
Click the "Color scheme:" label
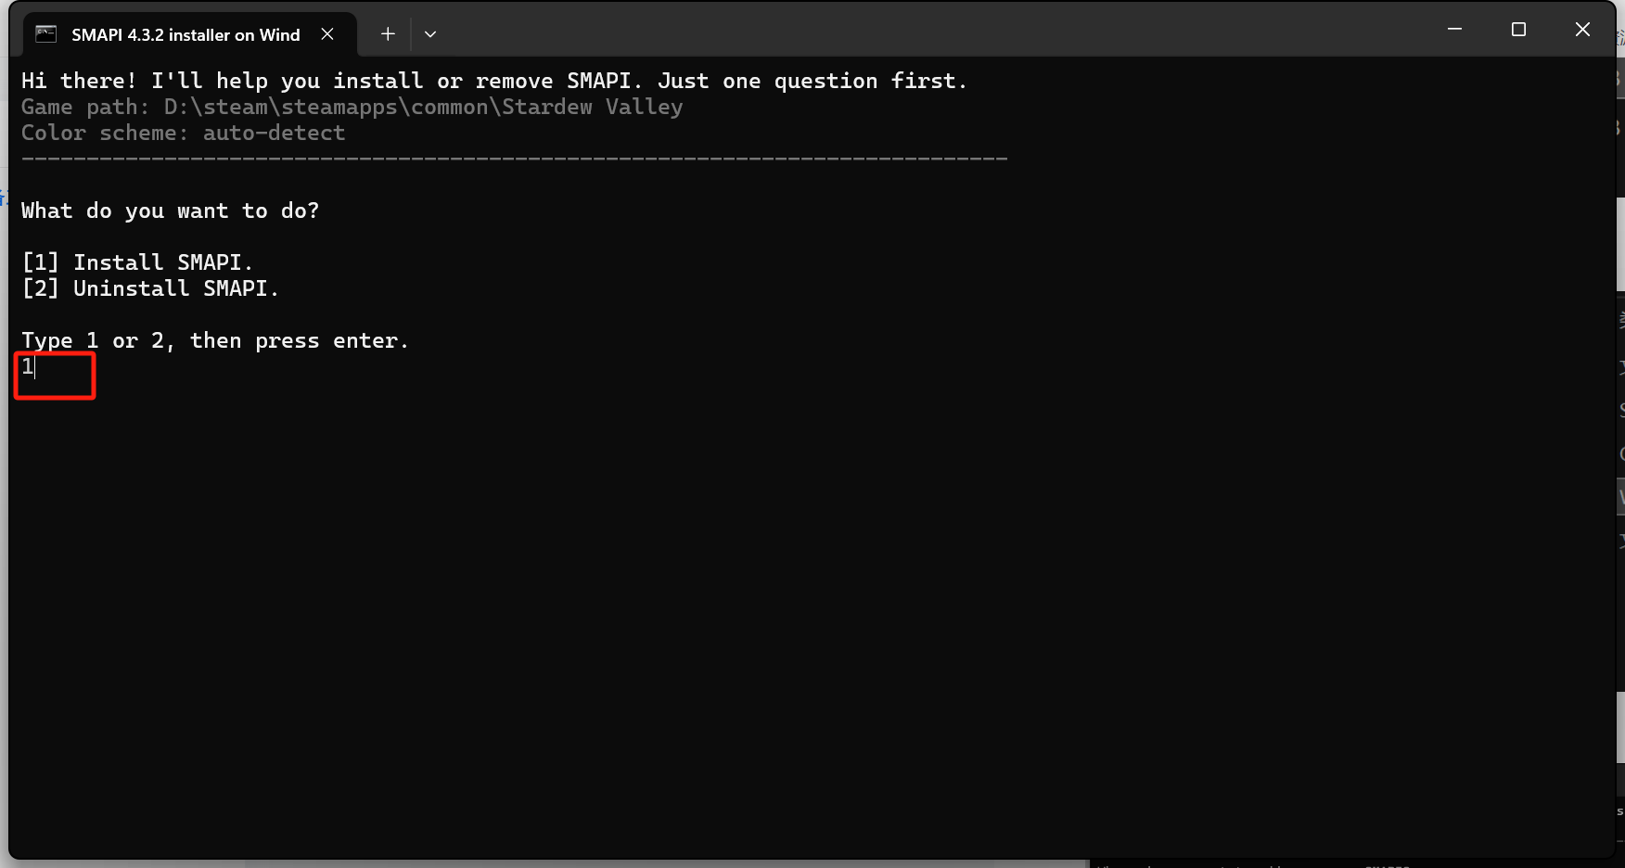click(x=104, y=134)
